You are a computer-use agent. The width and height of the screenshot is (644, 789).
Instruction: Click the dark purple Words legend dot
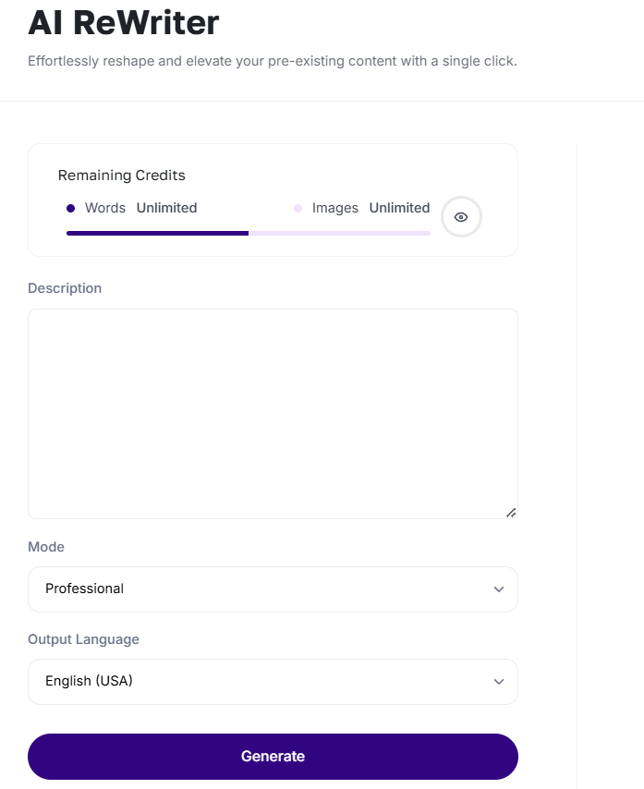pos(71,208)
